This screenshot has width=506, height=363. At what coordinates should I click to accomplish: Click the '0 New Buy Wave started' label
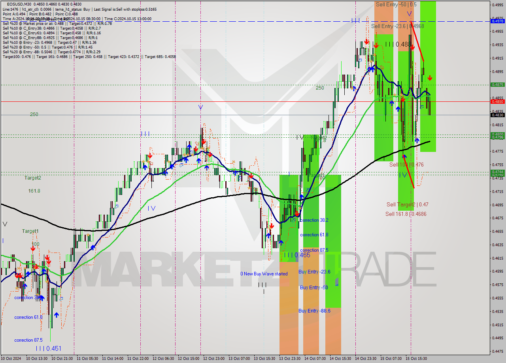[264, 274]
